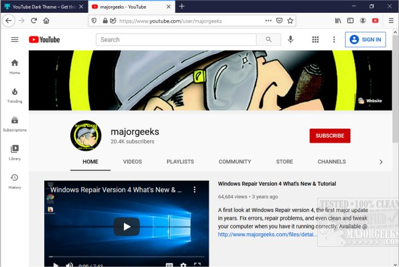
Task: Click the '64,684 views' text
Action: click(233, 197)
